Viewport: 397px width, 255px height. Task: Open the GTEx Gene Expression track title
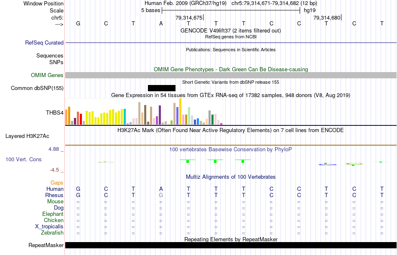coord(231,95)
